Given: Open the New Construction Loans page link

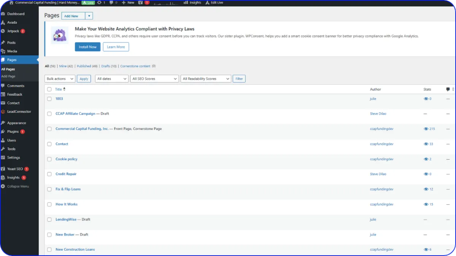Looking at the screenshot, I should click(x=75, y=250).
